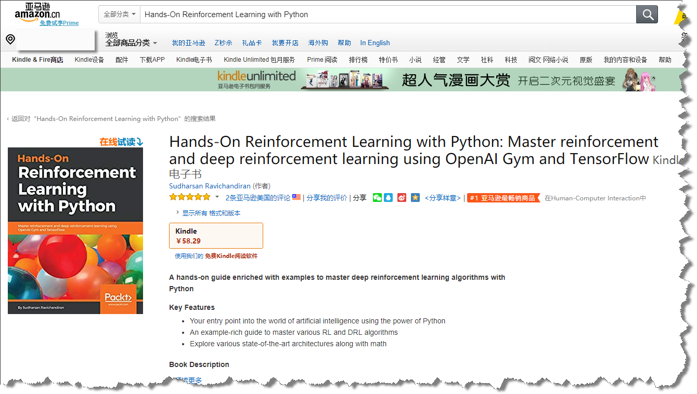Expand 显示所有 格式和版本
This screenshot has width=697, height=394.
pos(208,213)
